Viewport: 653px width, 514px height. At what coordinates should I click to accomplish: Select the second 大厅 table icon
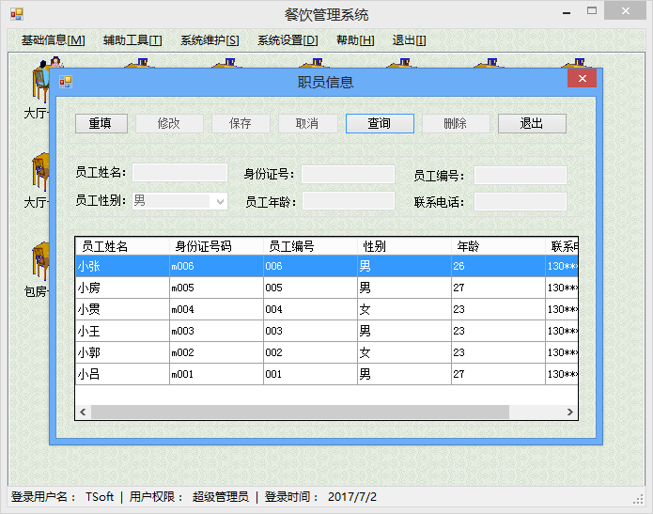40,172
